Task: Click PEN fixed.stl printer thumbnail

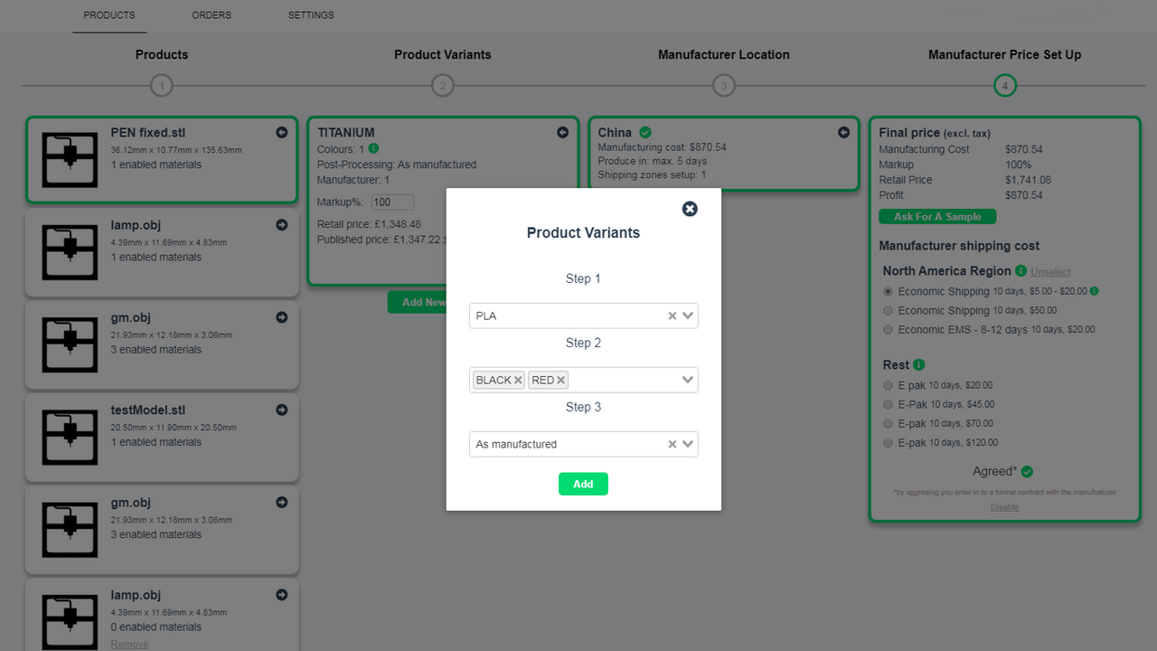Action: (71, 160)
